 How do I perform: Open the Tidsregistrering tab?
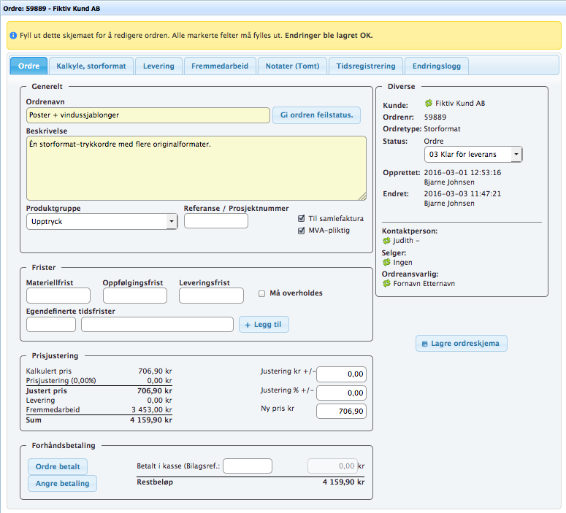[366, 66]
